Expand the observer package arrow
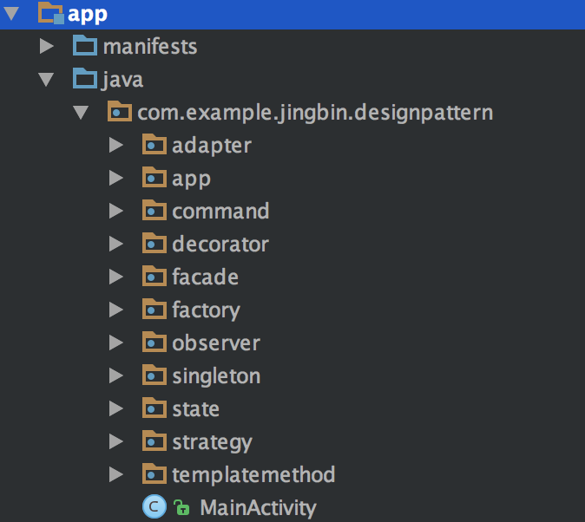Viewport: 585px width, 522px height. click(116, 343)
